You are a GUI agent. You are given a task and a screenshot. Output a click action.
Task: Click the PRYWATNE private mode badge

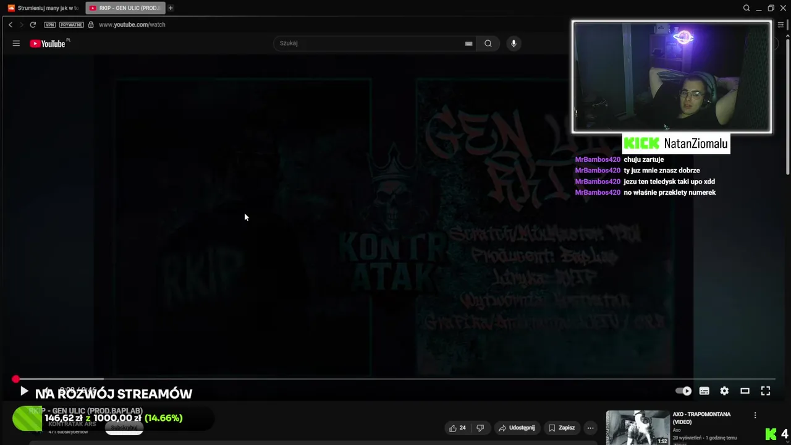click(71, 25)
